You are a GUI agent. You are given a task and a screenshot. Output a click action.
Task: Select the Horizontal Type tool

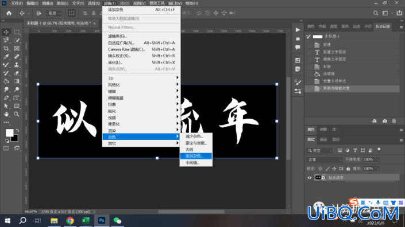17,97
